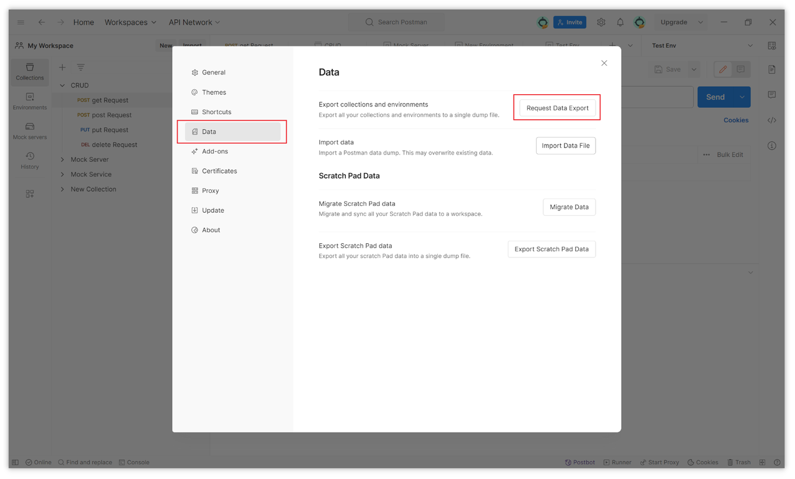Open Trash from the status bar

point(739,463)
